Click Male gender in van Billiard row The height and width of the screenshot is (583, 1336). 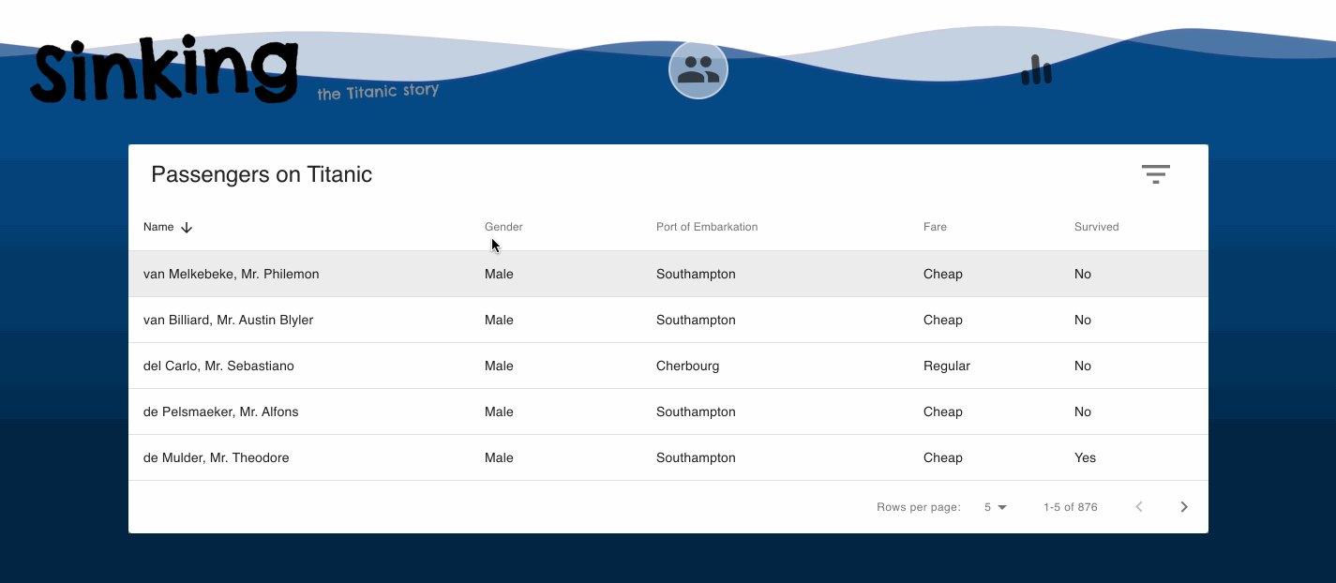click(x=499, y=320)
